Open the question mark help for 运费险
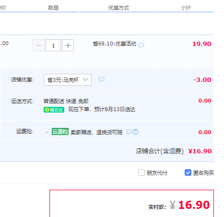Viewport: 224px width, 217px height. pyautogui.click(x=136, y=132)
